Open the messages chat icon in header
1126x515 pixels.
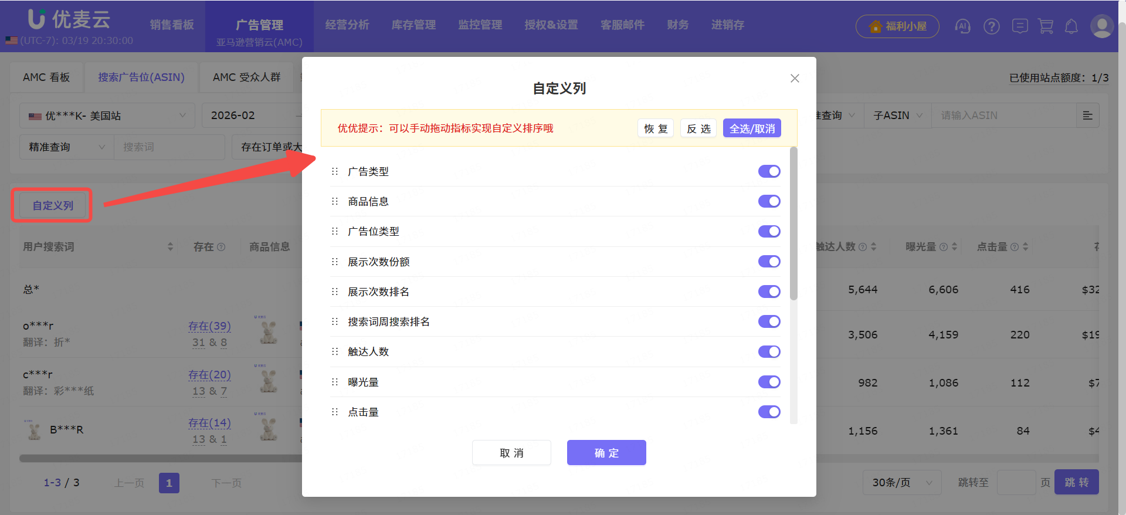click(x=1020, y=26)
